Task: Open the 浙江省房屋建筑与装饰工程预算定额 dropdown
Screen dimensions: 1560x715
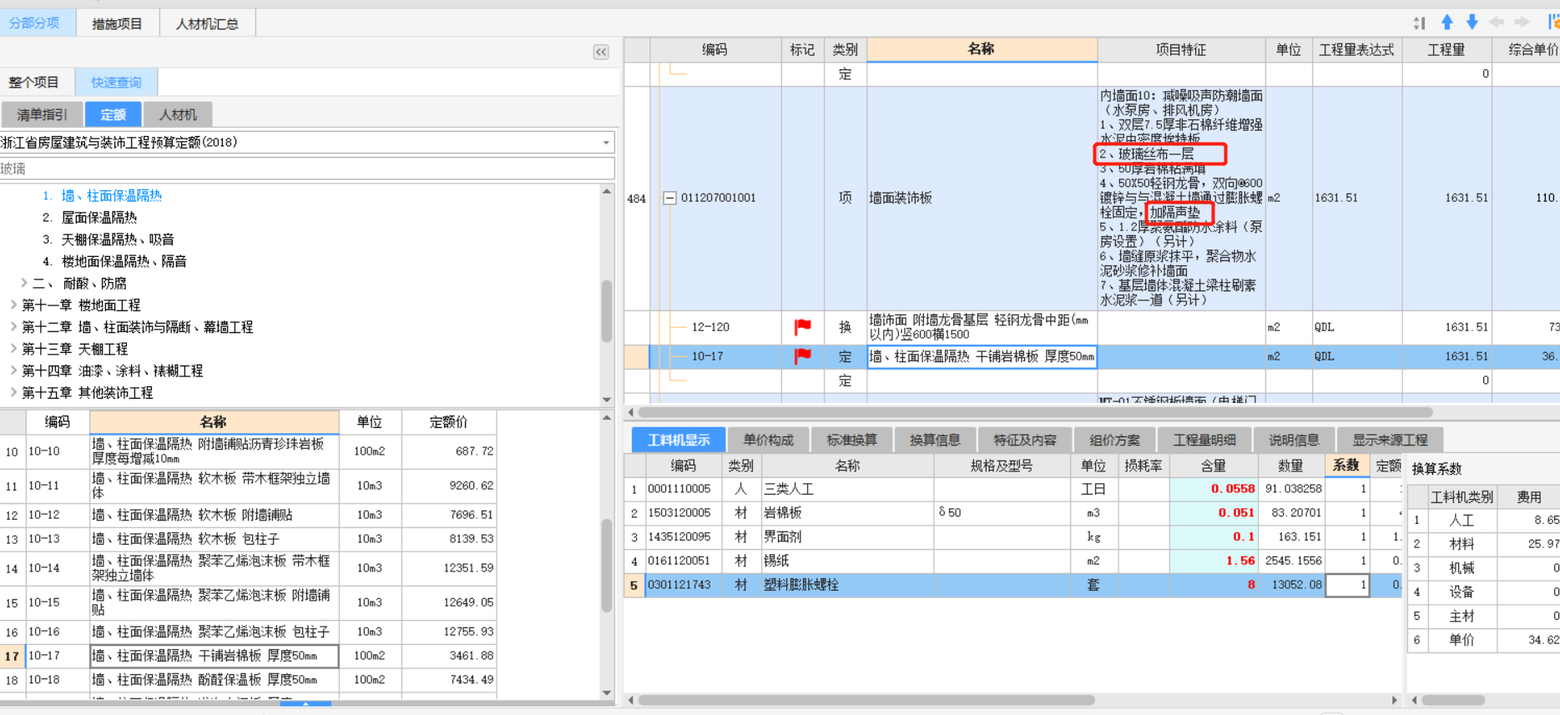Action: tap(606, 143)
